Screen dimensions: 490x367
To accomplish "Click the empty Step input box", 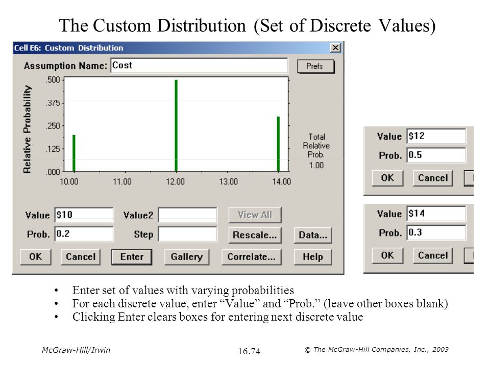I will tap(187, 234).
